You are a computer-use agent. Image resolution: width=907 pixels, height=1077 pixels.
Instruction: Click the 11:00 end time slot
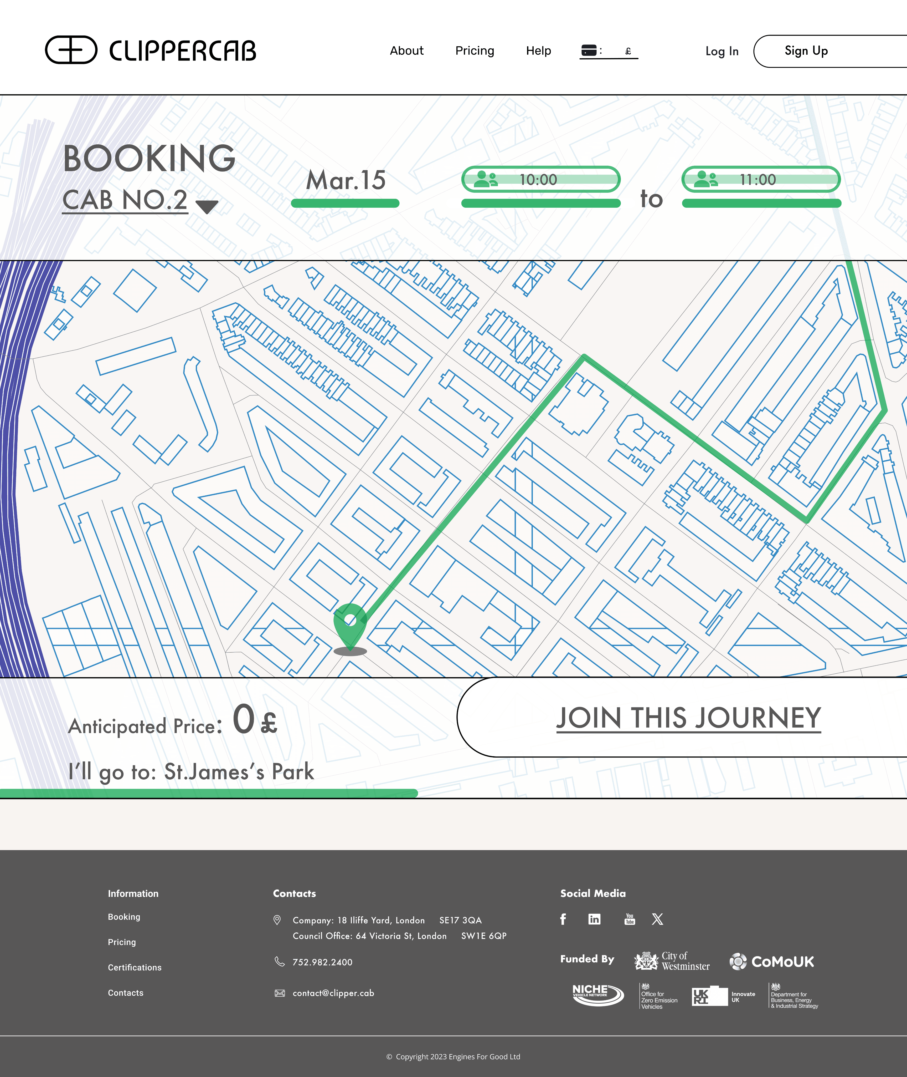761,180
